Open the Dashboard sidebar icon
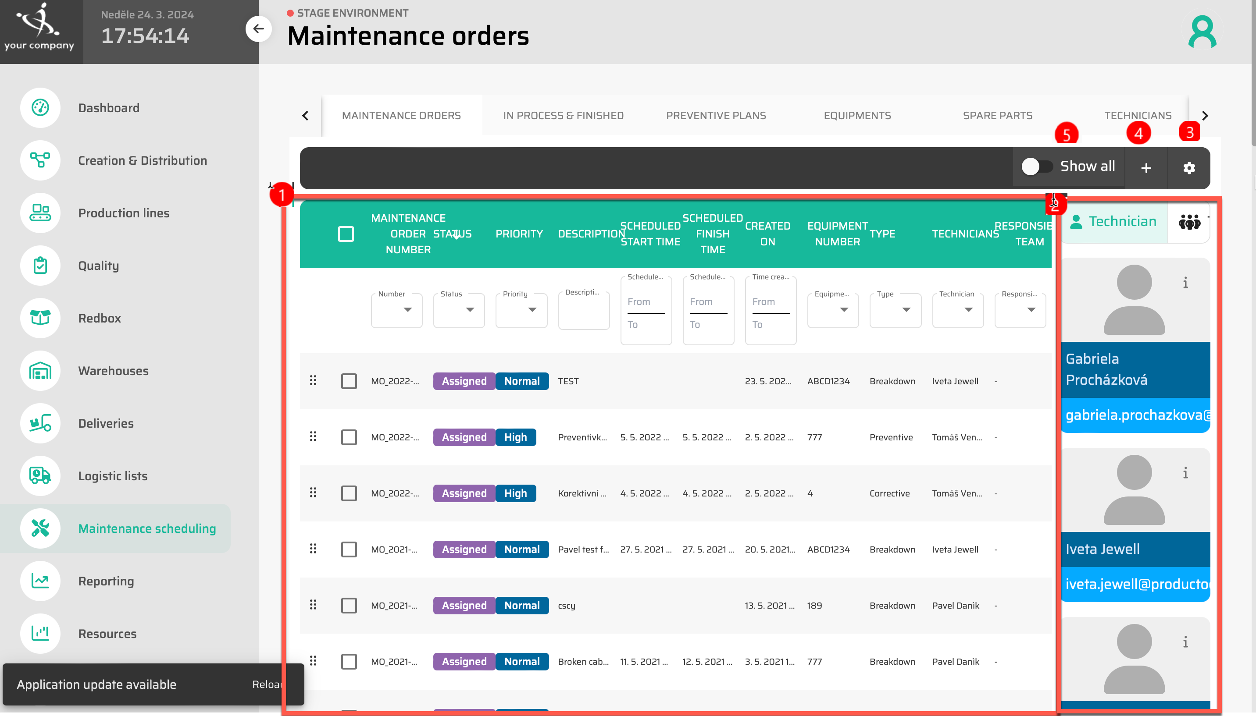The image size is (1256, 716). pos(40,108)
